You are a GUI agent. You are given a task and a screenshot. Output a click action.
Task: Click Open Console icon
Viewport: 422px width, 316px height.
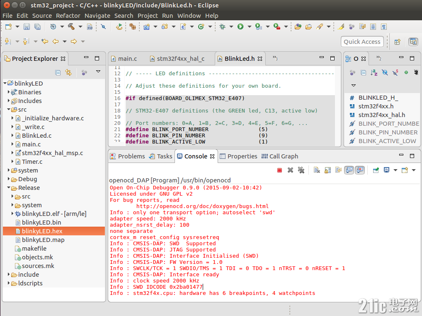(405, 170)
